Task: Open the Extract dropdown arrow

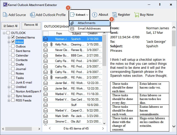Action: [87, 15]
